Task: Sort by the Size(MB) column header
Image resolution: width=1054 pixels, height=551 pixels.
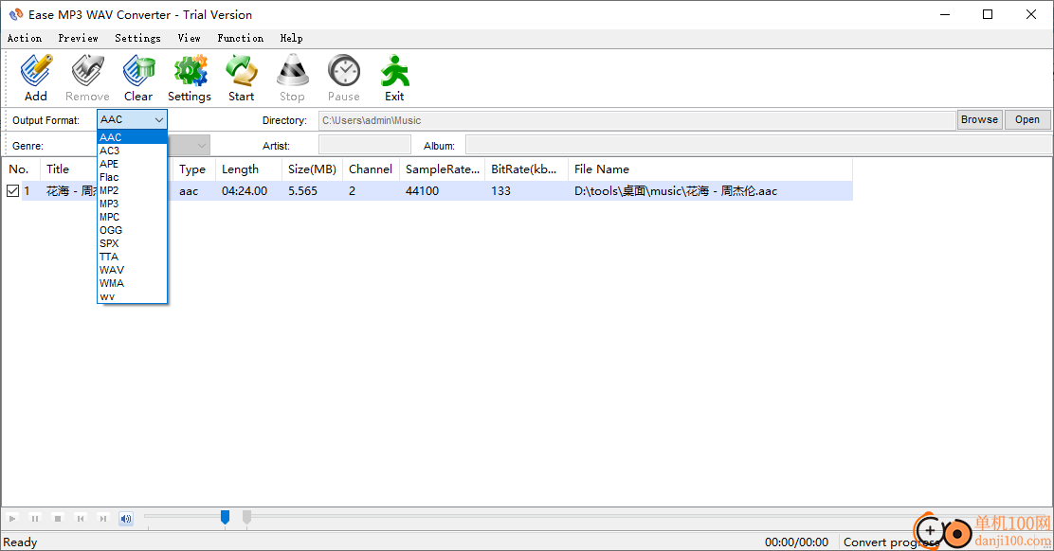Action: (x=312, y=169)
